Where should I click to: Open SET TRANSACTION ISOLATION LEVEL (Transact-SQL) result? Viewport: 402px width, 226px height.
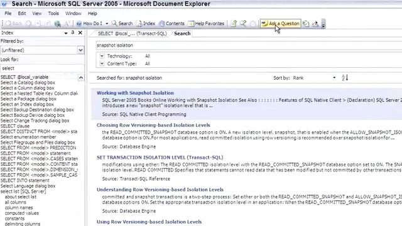(x=160, y=158)
